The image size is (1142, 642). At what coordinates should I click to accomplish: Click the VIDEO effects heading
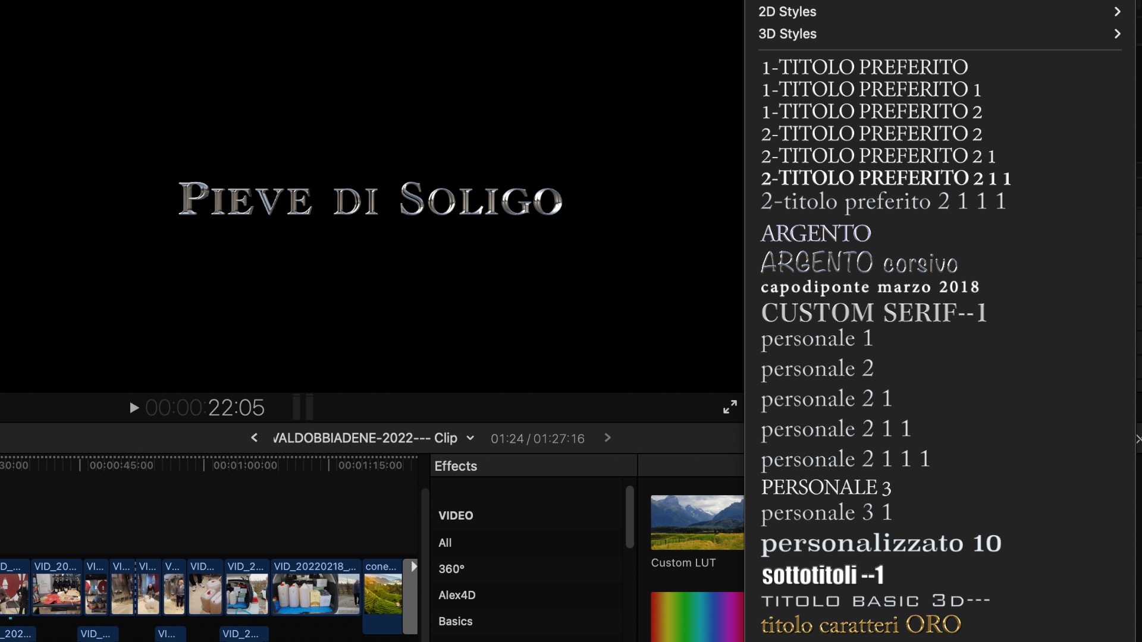[456, 515]
